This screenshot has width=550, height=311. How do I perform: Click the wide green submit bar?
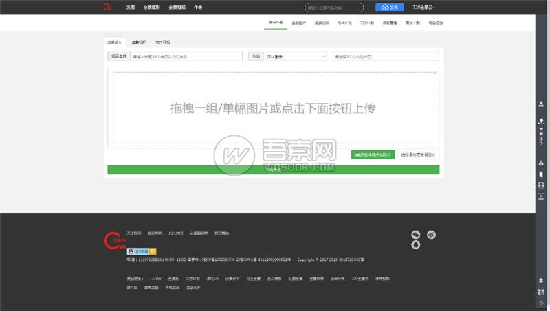pos(273,170)
